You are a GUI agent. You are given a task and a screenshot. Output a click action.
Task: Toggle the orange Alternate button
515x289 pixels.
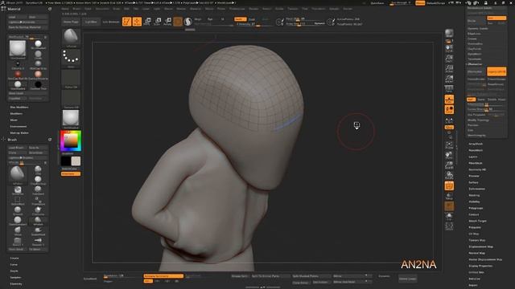coord(71,174)
